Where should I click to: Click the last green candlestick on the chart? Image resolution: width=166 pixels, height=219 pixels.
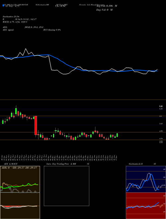coord(117,135)
